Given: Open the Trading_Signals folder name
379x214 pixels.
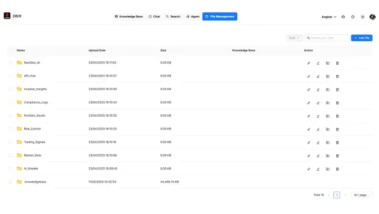Looking at the screenshot, I should pyautogui.click(x=34, y=142).
